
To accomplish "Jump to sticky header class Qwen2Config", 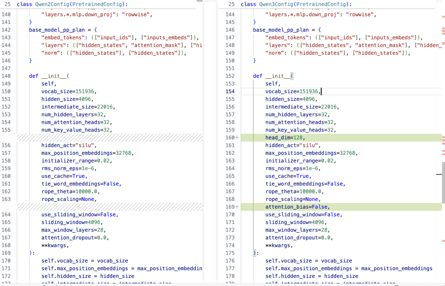I will coord(72,4).
